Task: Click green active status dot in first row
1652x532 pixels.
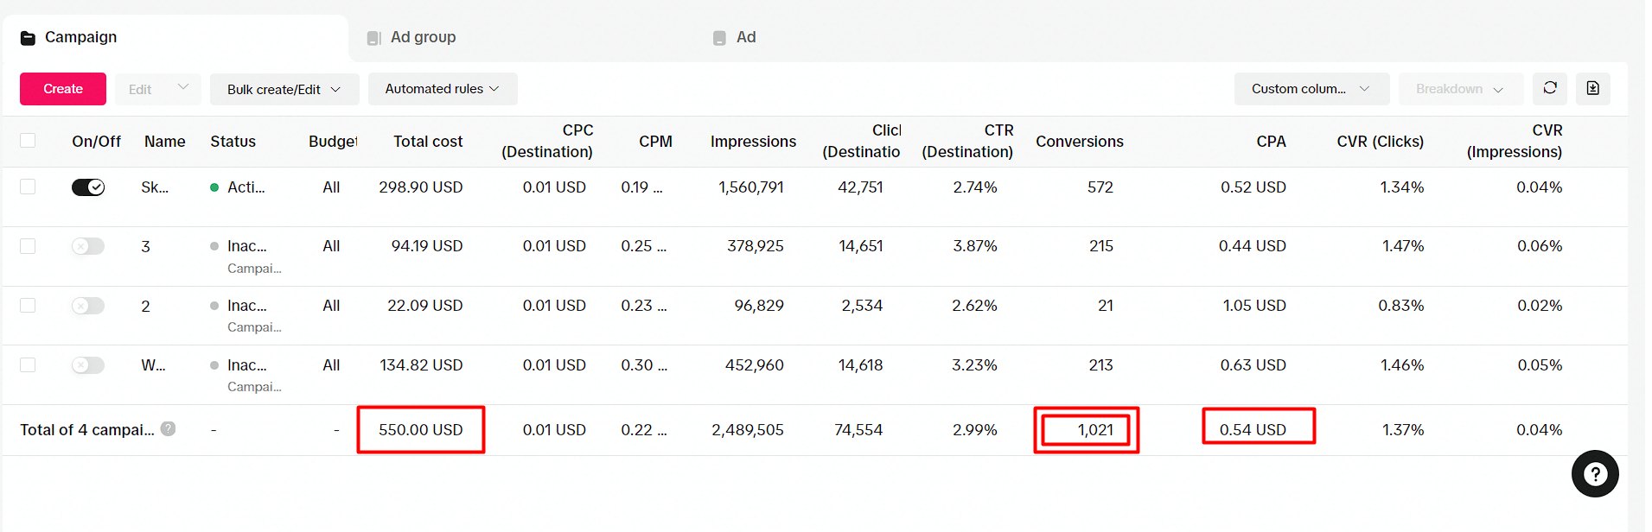Action: tap(214, 187)
